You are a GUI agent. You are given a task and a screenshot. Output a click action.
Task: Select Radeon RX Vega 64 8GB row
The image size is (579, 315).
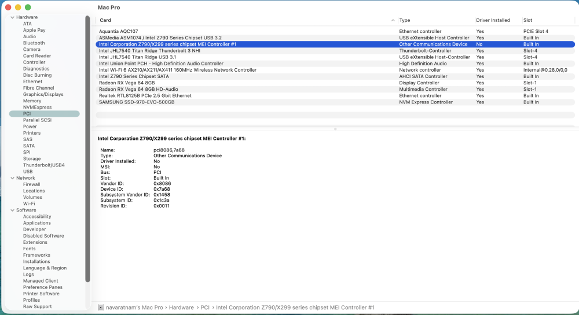(x=335, y=83)
